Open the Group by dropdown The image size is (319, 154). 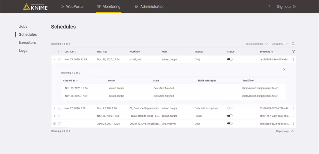click(x=280, y=44)
